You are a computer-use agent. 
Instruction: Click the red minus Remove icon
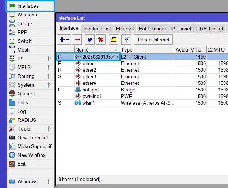[x=77, y=40]
